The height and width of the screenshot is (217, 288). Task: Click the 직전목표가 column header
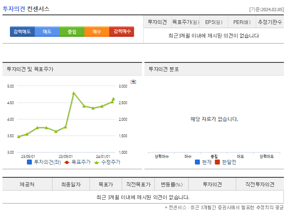coord(138,184)
